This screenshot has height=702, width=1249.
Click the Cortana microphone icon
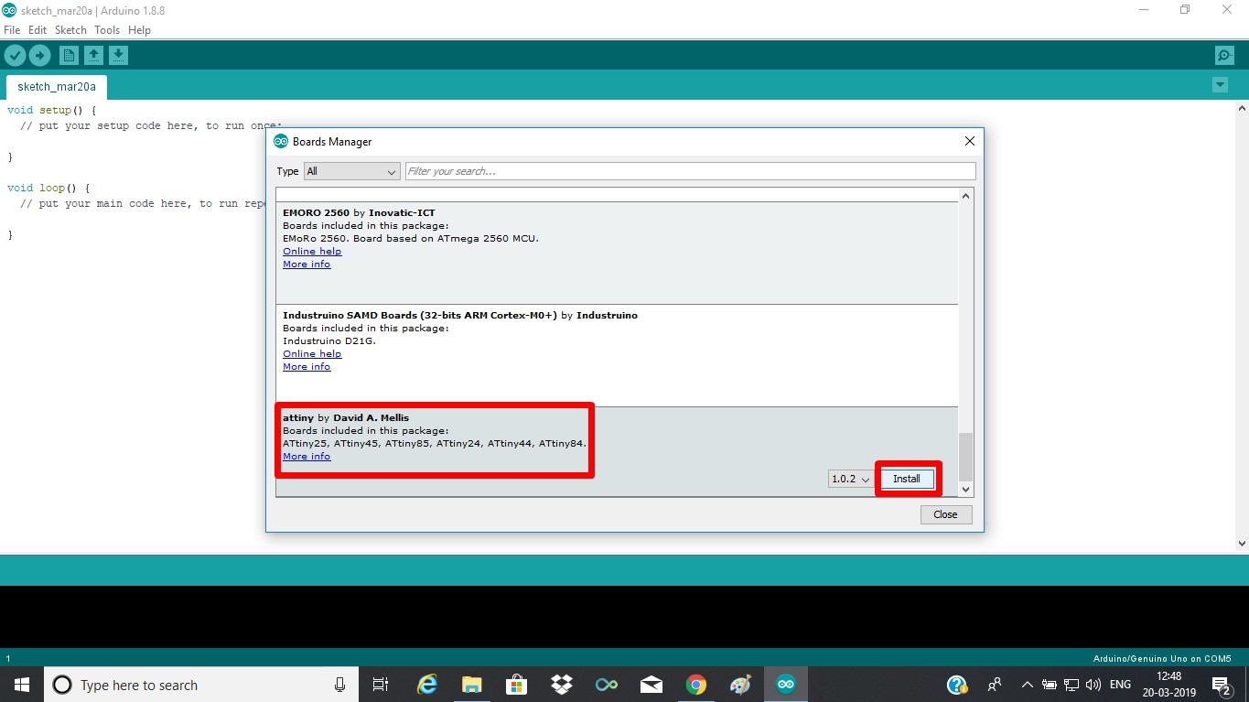340,685
